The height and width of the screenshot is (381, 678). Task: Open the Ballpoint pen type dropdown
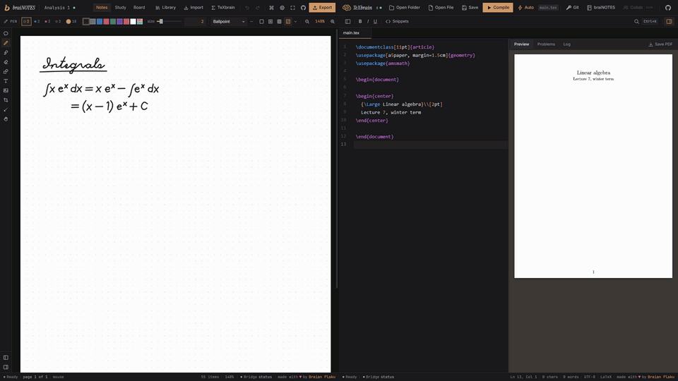click(229, 22)
